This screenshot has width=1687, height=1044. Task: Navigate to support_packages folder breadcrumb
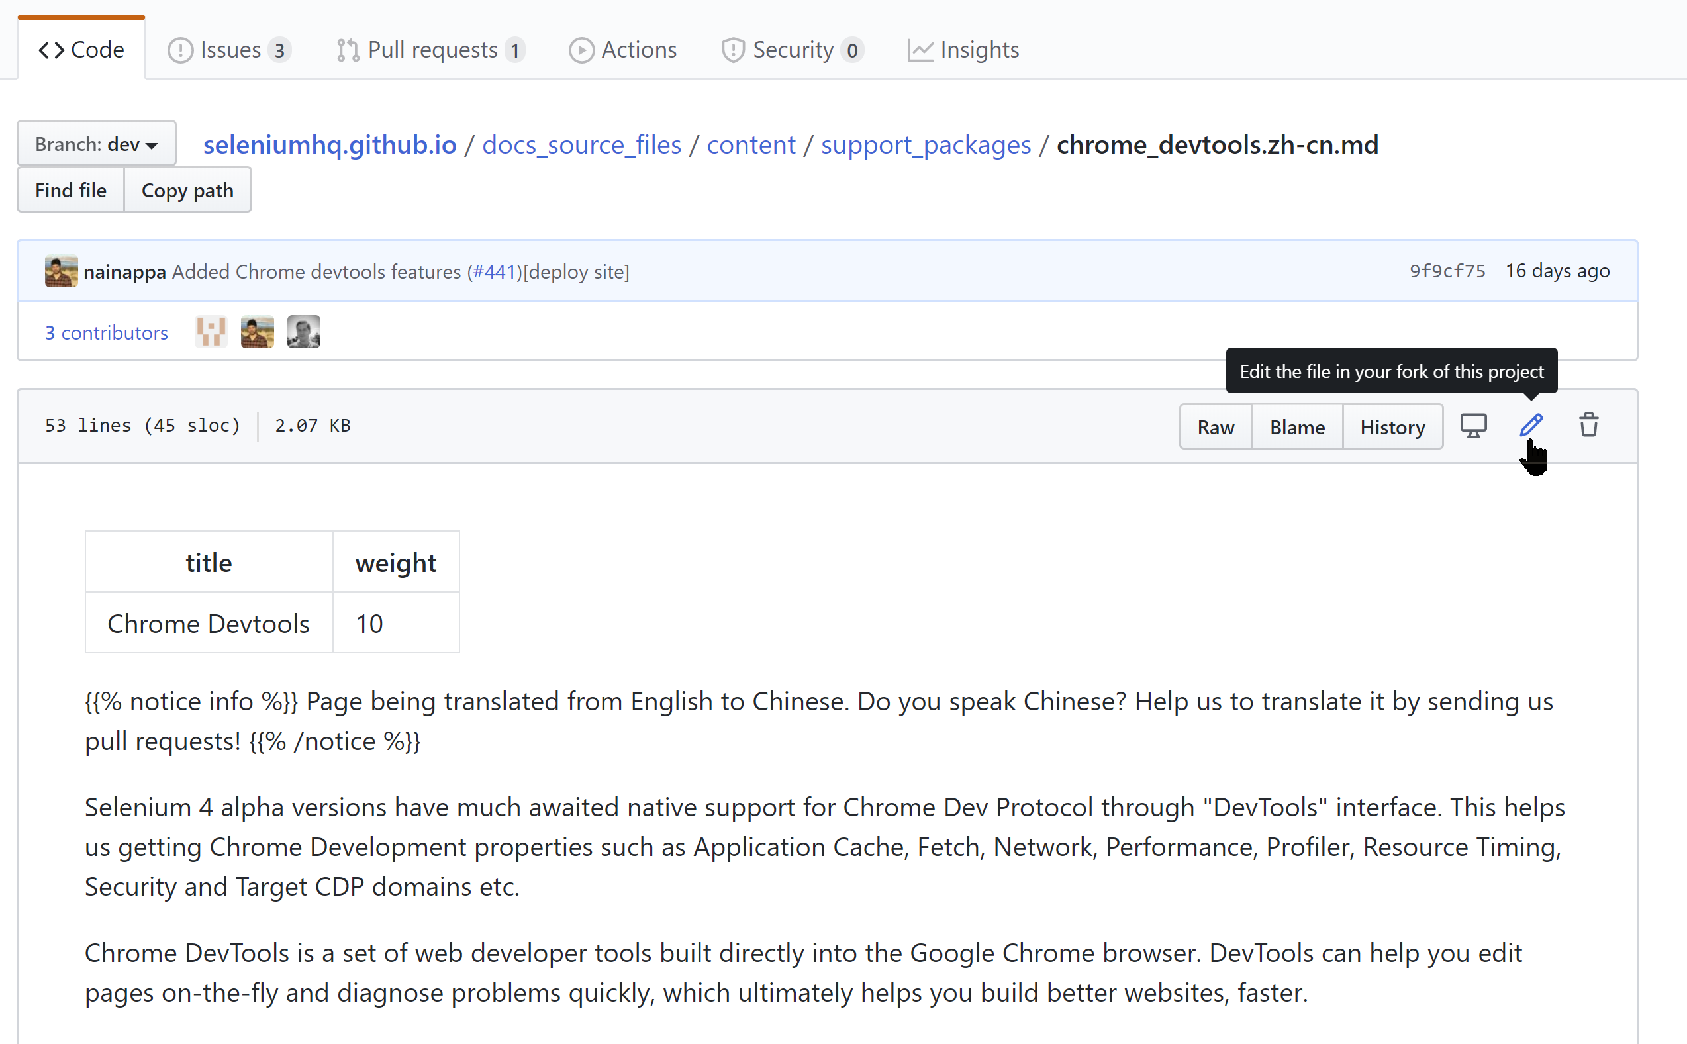point(926,144)
